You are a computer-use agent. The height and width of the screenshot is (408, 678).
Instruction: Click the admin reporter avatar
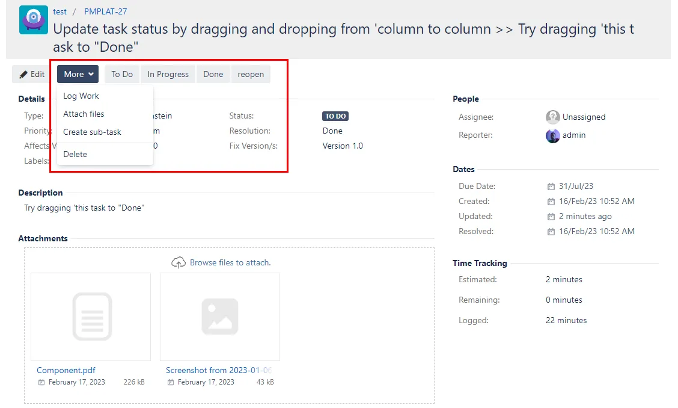[x=552, y=135]
